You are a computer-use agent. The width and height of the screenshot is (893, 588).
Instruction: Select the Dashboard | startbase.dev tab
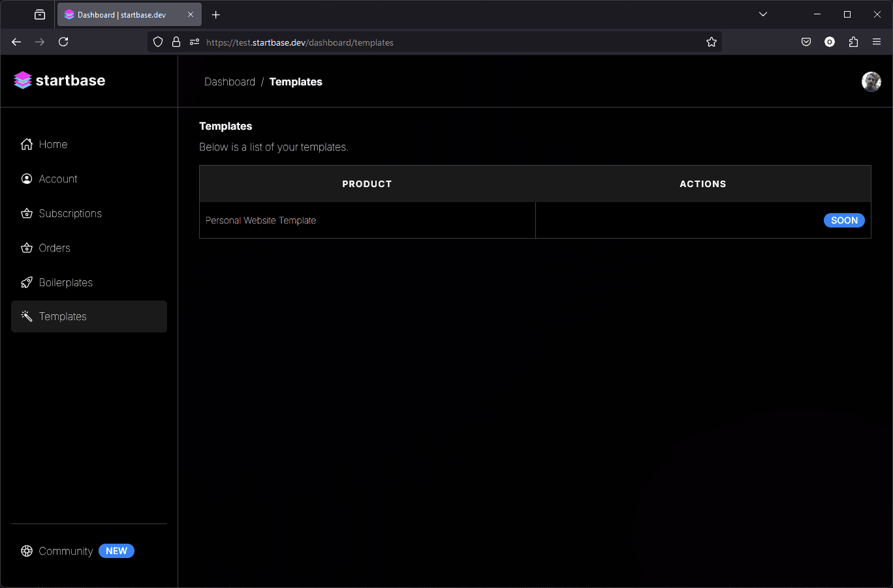[130, 14]
